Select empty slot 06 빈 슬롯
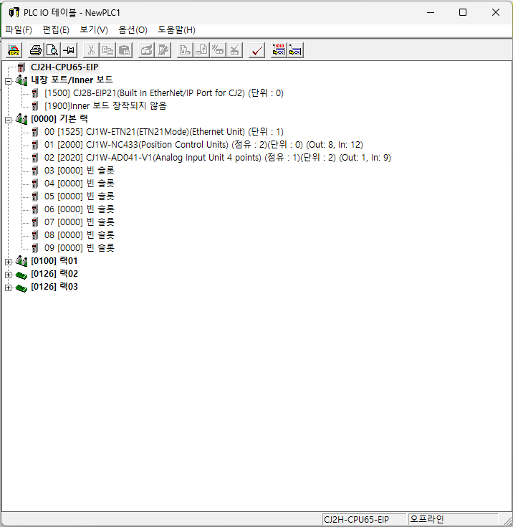Image resolution: width=513 pixels, height=527 pixels. 80,209
